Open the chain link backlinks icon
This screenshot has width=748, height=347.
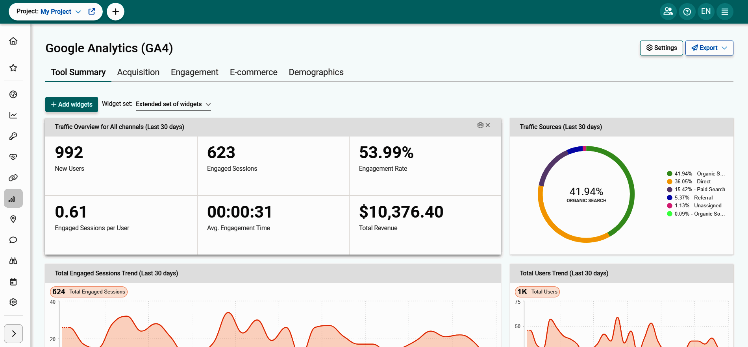13,178
